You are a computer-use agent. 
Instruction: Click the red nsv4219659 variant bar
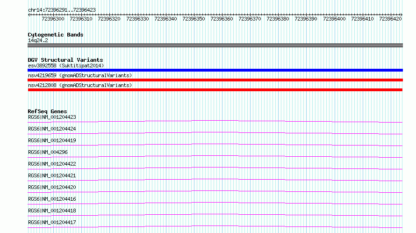click(x=215, y=80)
